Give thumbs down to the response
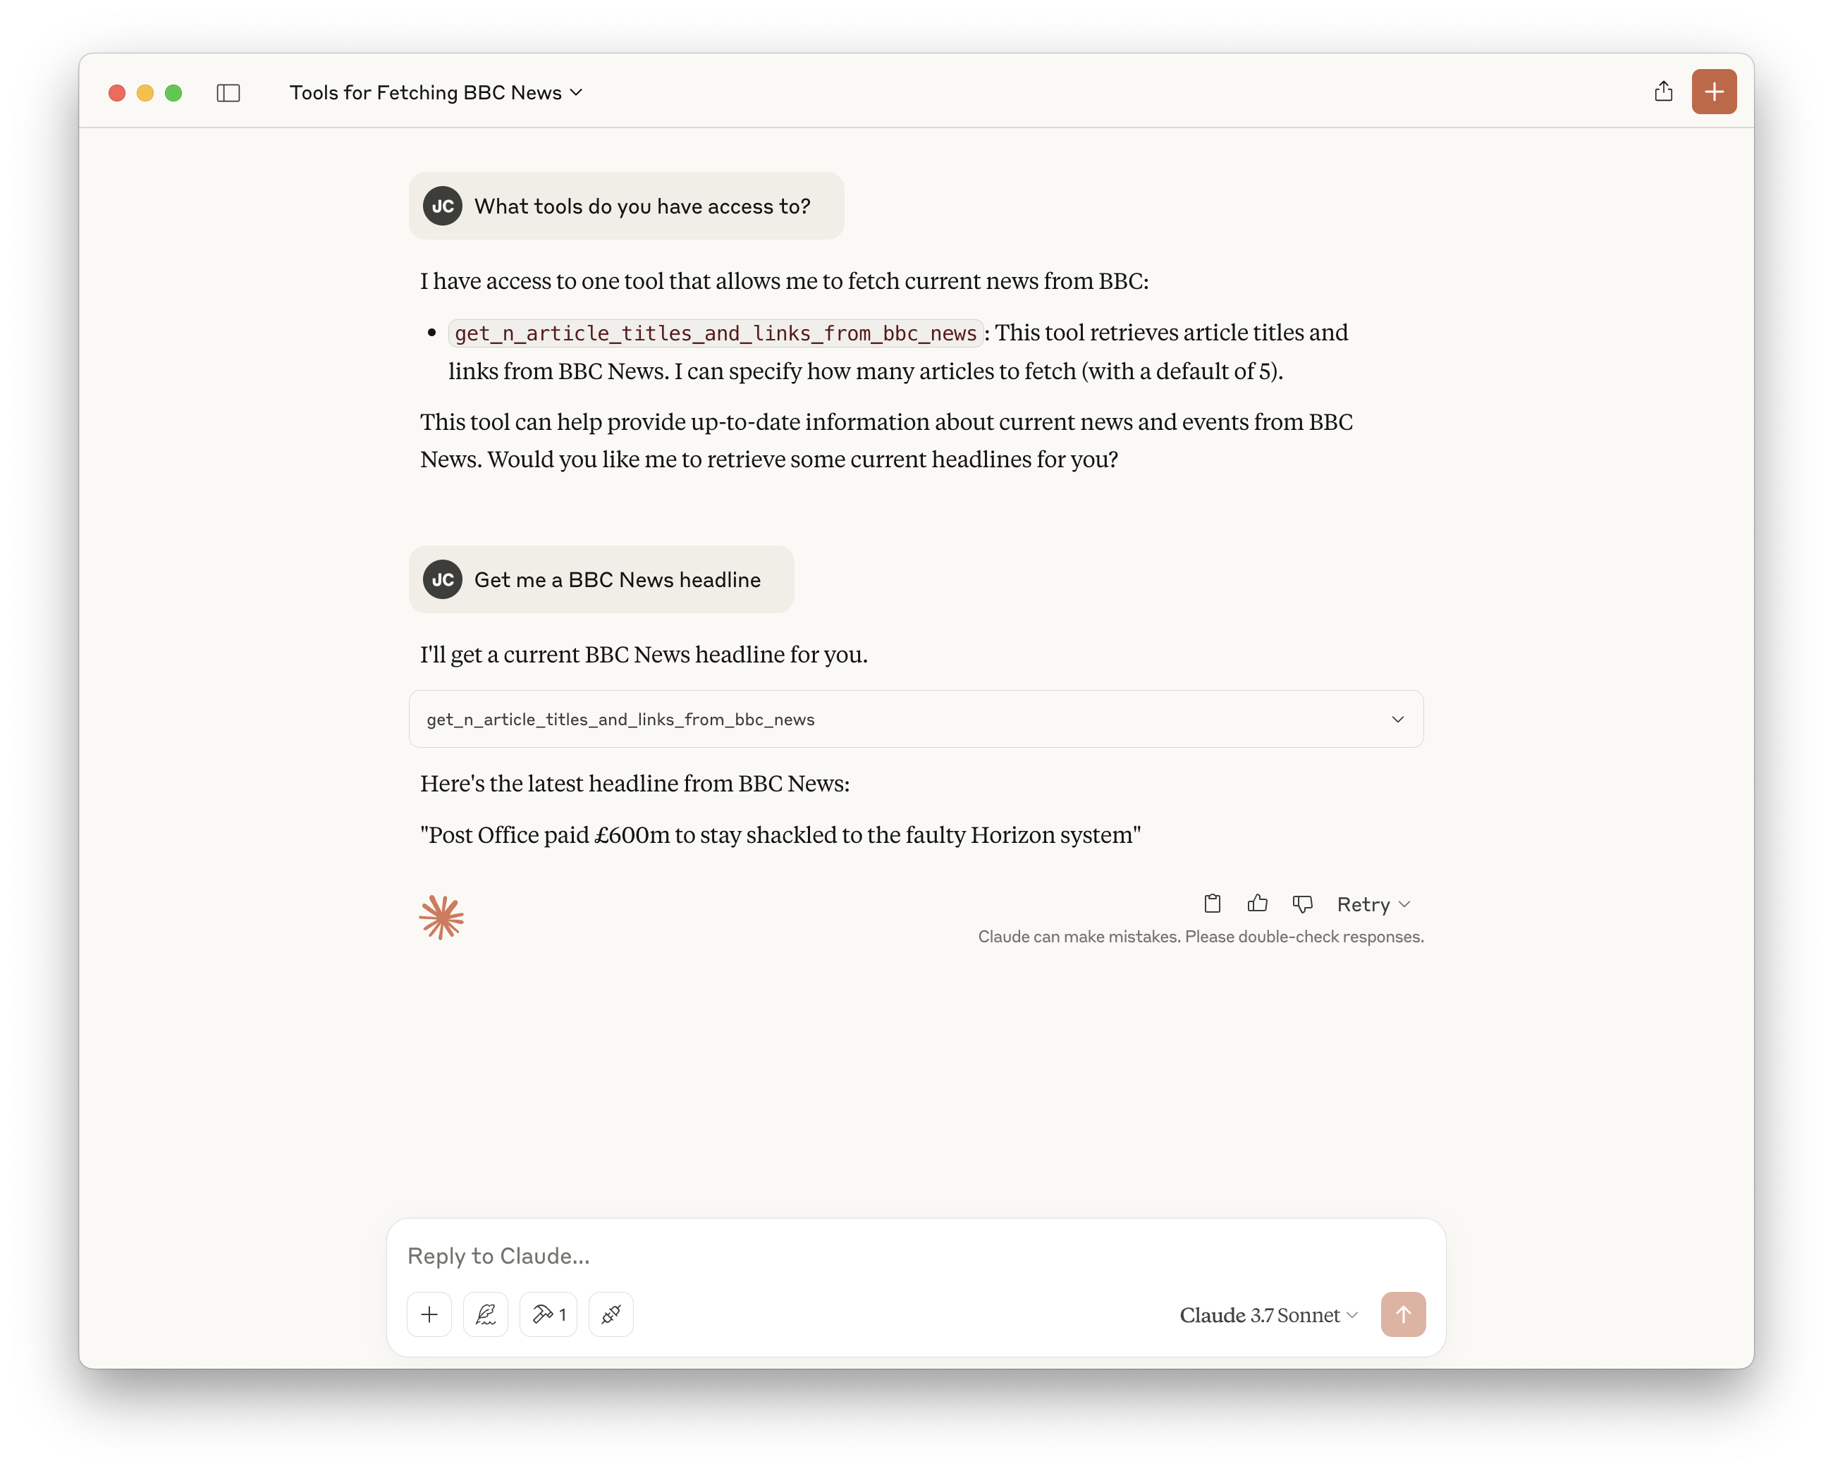Viewport: 1833px width, 1473px height. click(x=1301, y=904)
